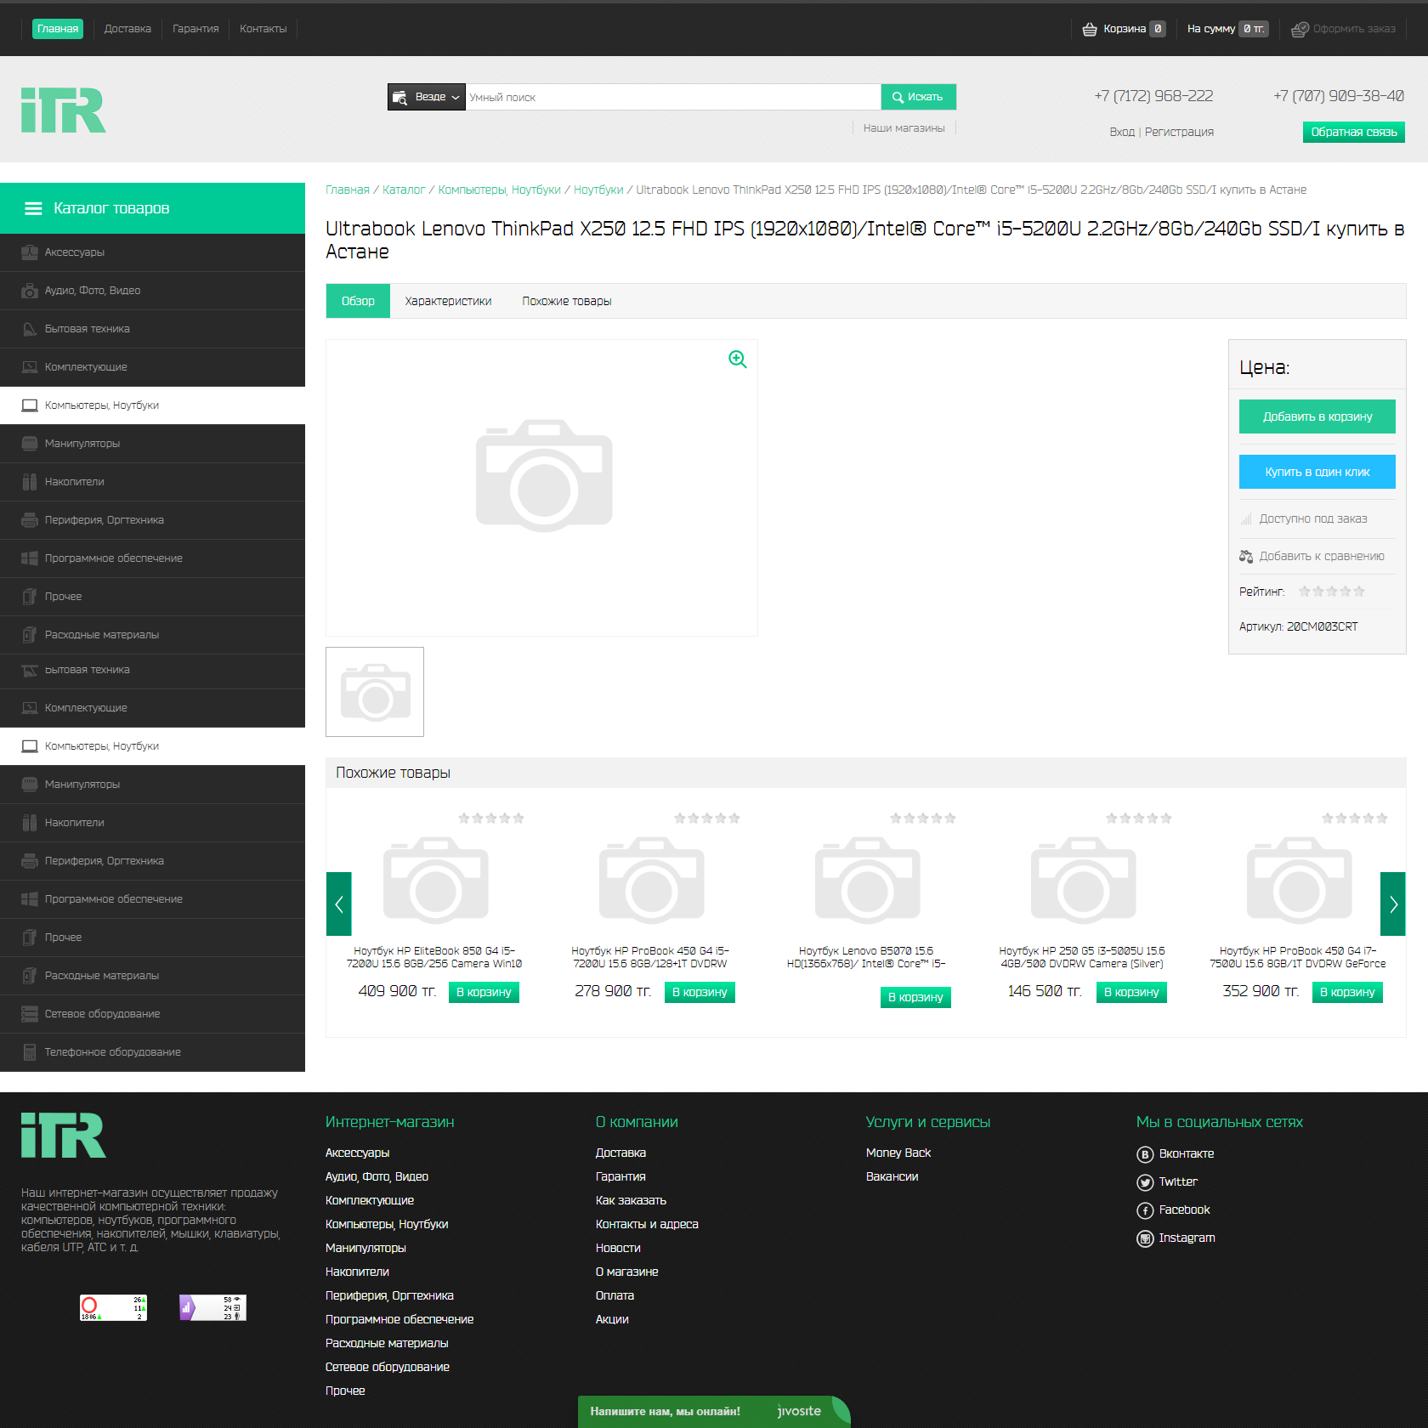The height and width of the screenshot is (1428, 1428).
Task: Click the Facebook social icon
Action: click(1145, 1210)
